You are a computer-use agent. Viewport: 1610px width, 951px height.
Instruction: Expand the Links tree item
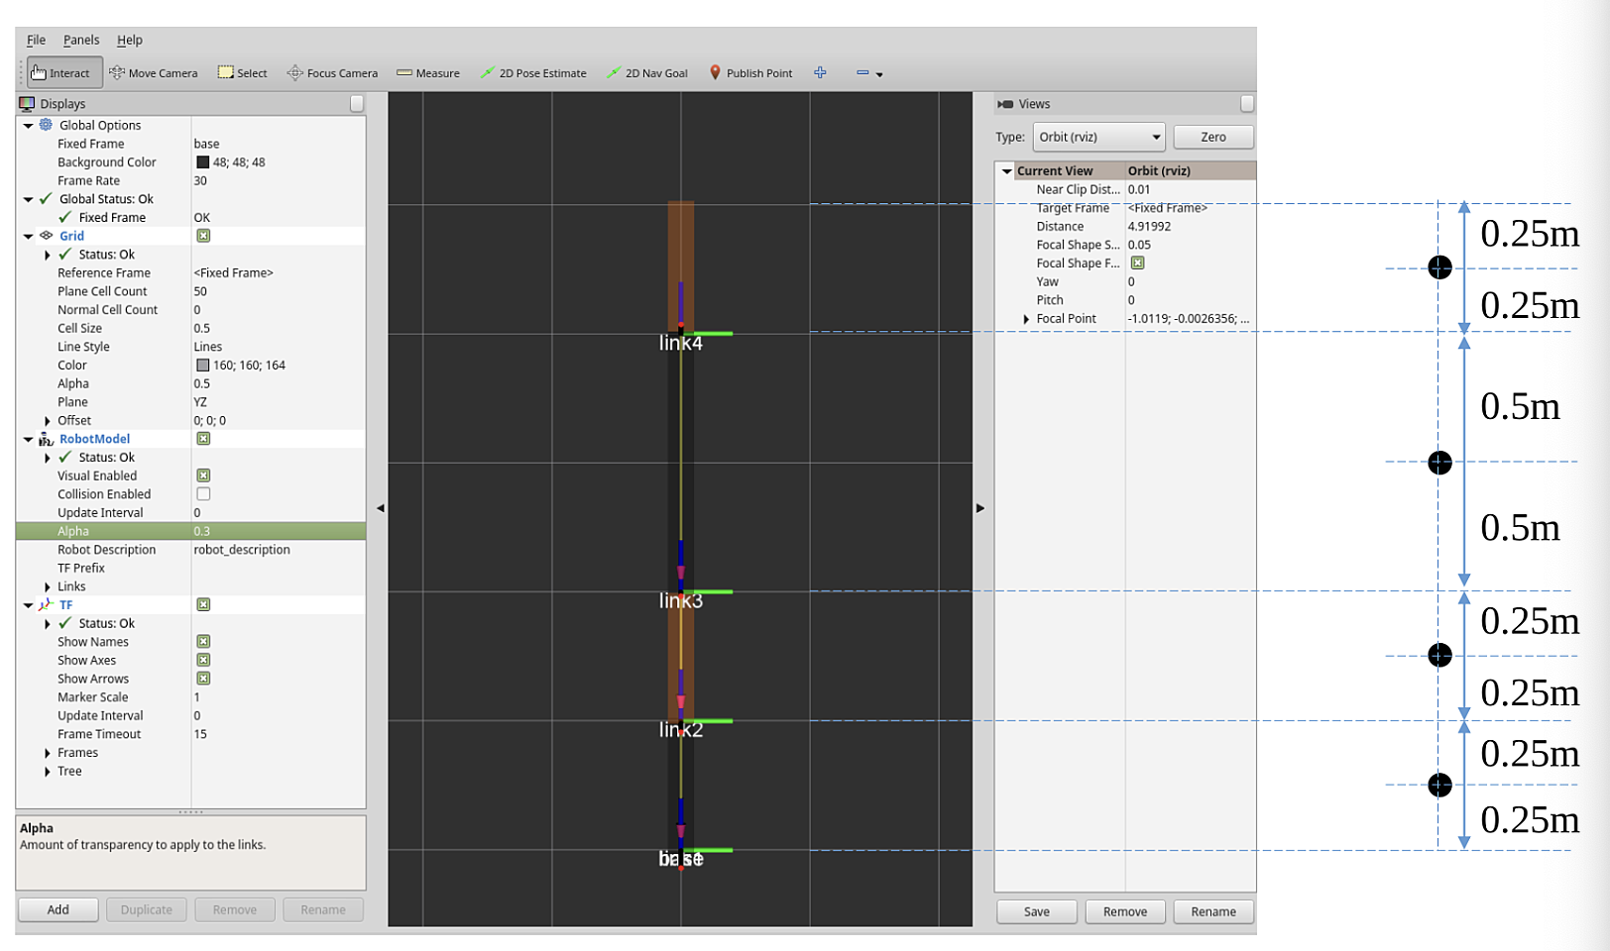click(x=48, y=587)
